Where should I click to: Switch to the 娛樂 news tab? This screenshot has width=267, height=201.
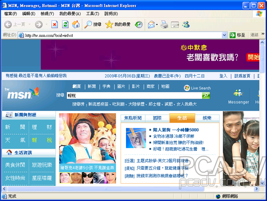[207, 118]
